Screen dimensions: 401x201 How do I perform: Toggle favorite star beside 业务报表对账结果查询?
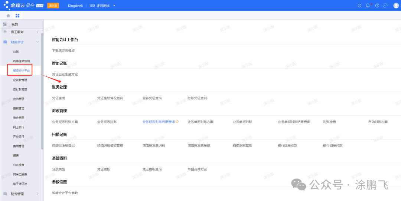pyautogui.click(x=177, y=122)
